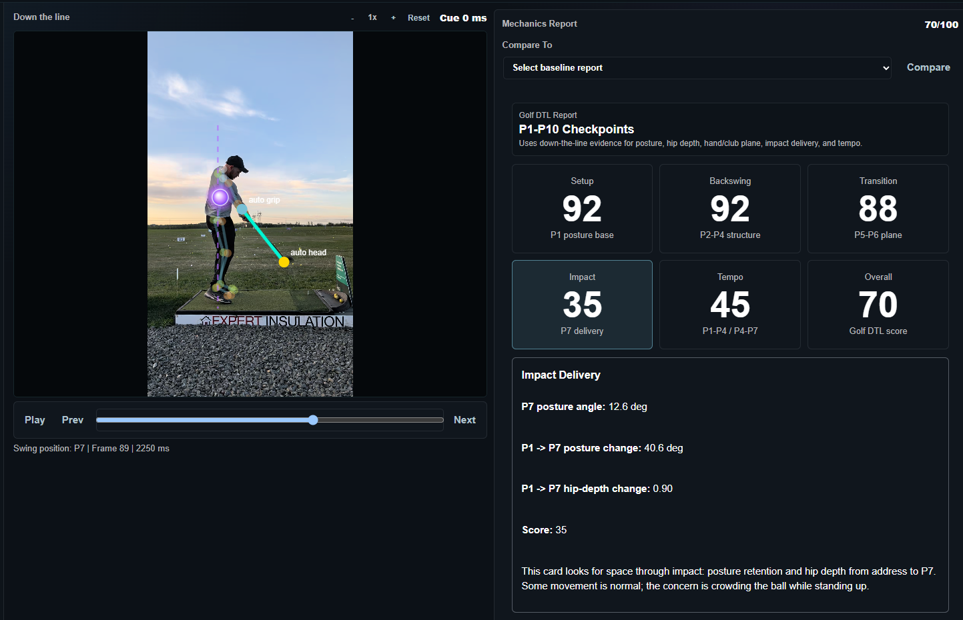
Task: Play the swing video
Action: tap(35, 420)
